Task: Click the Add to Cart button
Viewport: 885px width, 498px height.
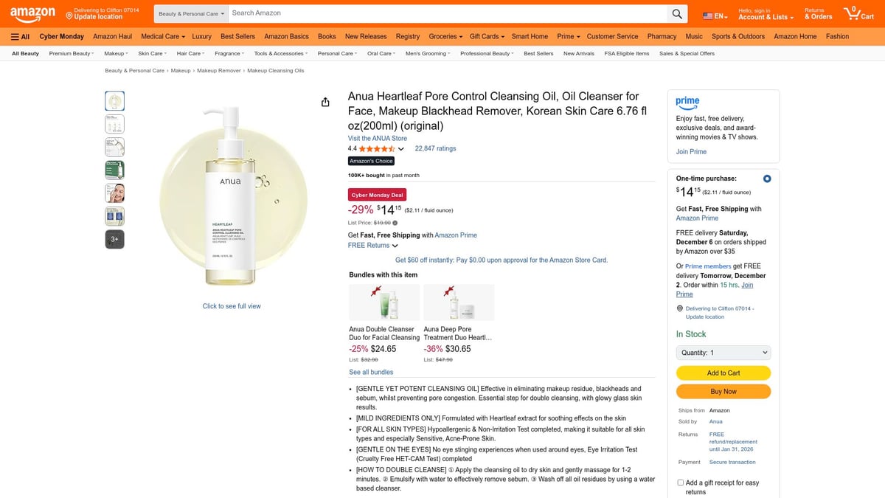Action: pyautogui.click(x=723, y=373)
